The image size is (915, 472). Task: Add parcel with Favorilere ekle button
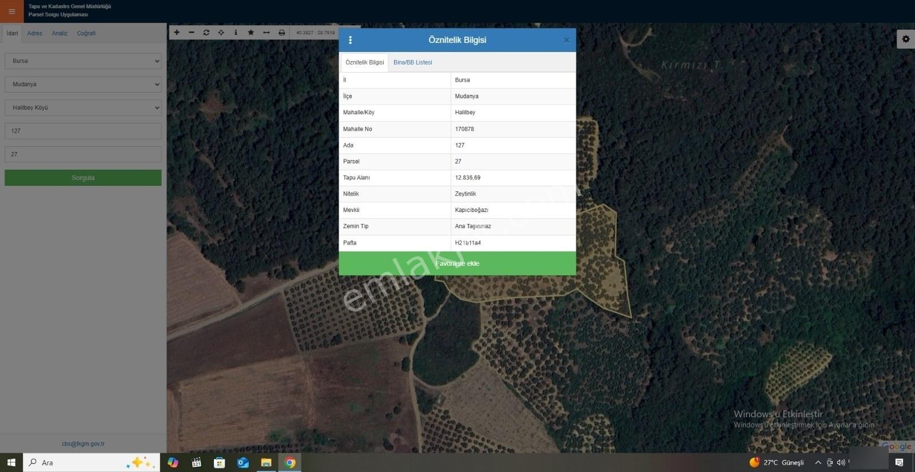tap(457, 263)
